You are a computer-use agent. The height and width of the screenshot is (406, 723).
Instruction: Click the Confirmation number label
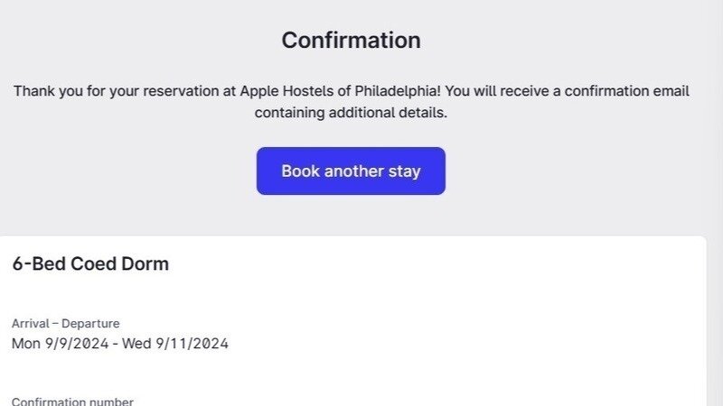point(72,401)
